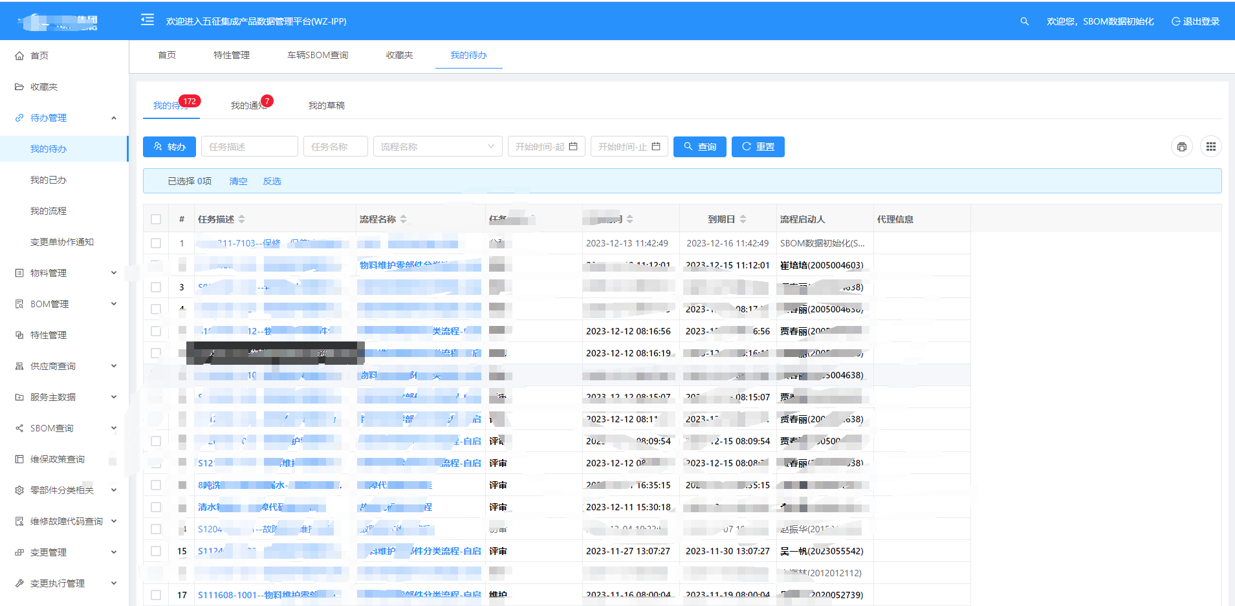Click the 退出登录 logout link
This screenshot has width=1235, height=606.
pos(1196,21)
